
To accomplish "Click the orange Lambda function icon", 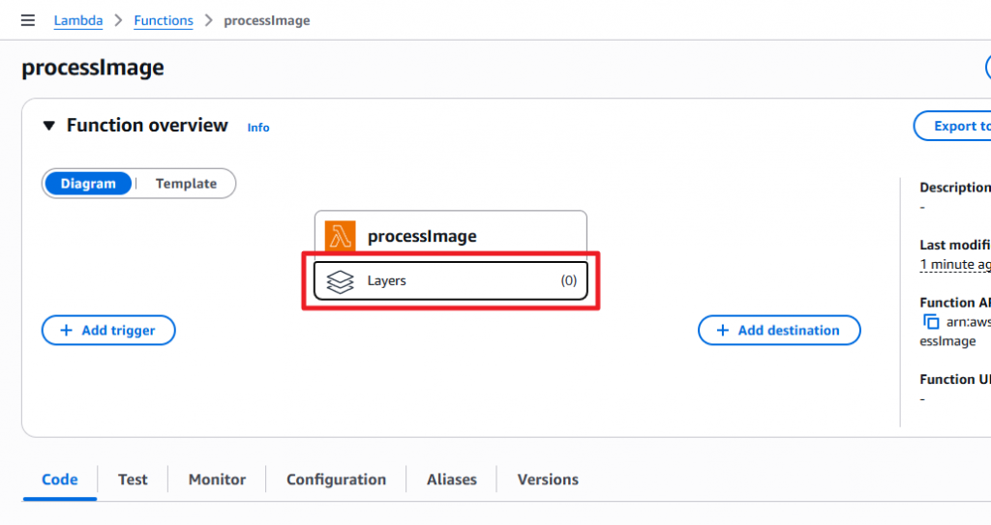I will pyautogui.click(x=340, y=236).
